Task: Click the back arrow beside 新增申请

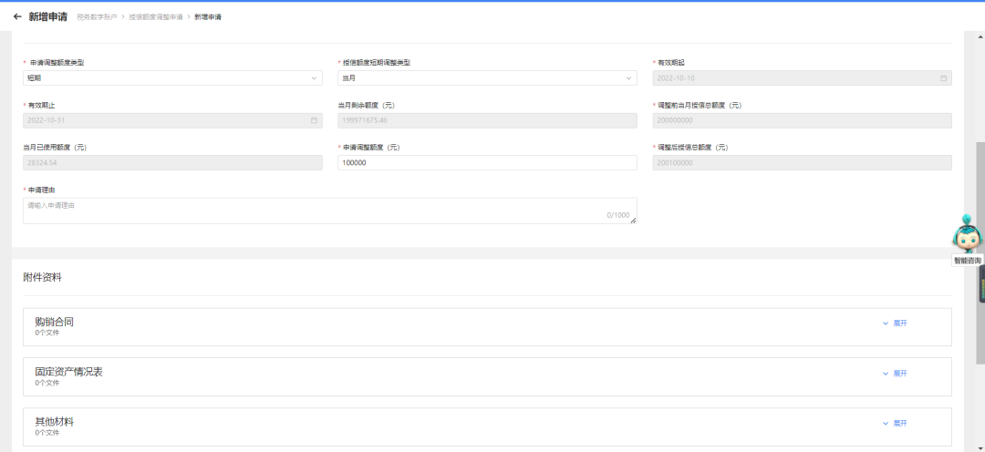Action: click(x=17, y=17)
